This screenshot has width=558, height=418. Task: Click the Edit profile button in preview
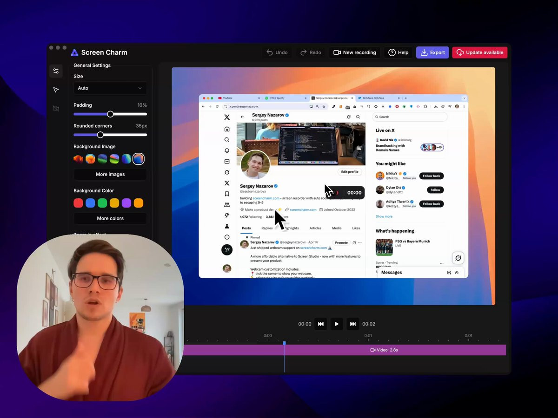coord(350,172)
